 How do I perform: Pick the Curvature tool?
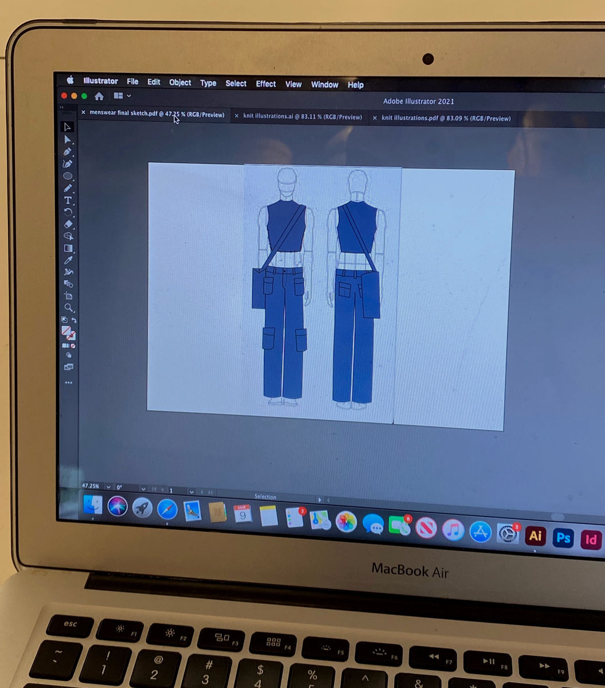(x=68, y=163)
